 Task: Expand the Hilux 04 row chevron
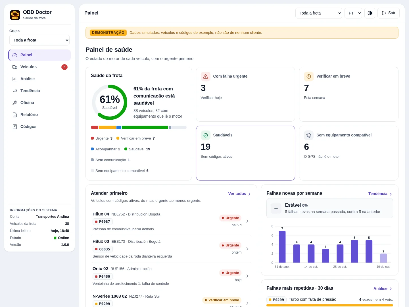pyautogui.click(x=247, y=221)
